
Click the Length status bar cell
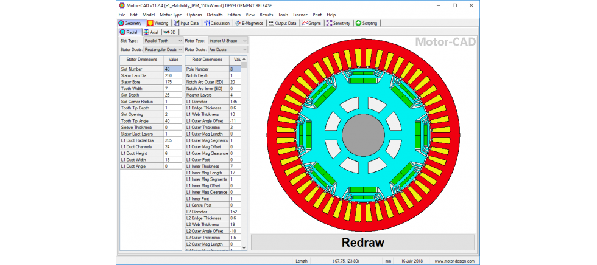(301, 261)
